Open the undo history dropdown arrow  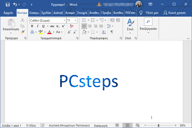pos(19,5)
